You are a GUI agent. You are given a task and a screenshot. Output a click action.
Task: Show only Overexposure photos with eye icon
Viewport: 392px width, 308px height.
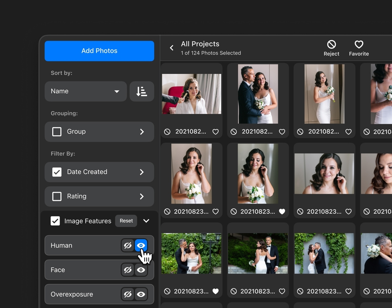click(141, 294)
